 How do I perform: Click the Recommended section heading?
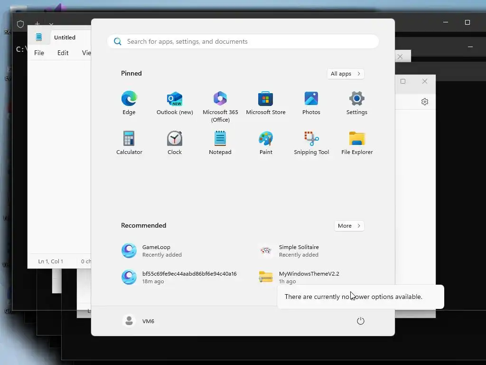pos(143,225)
